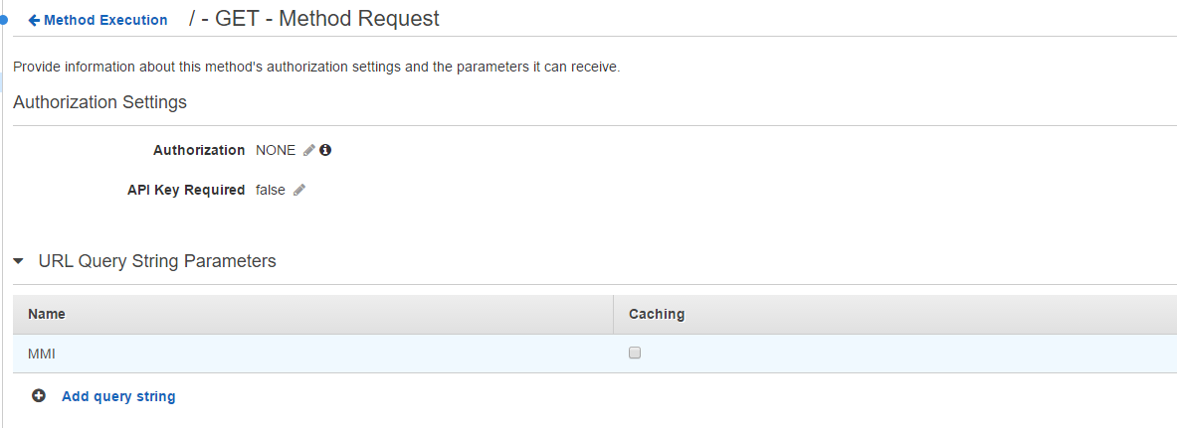Click the Name column header

47,314
